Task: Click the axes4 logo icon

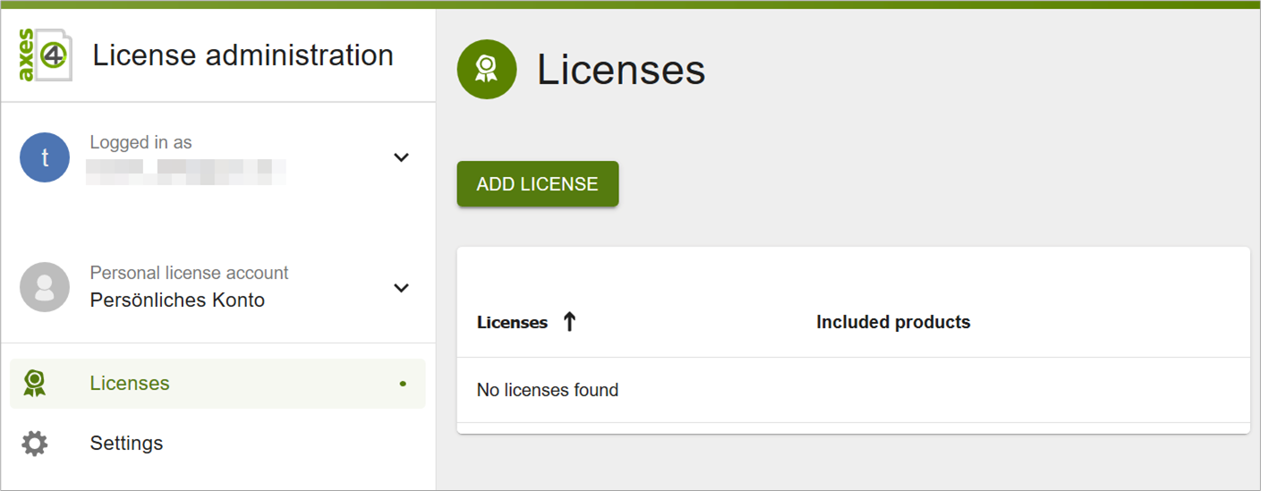Action: pyautogui.click(x=45, y=55)
